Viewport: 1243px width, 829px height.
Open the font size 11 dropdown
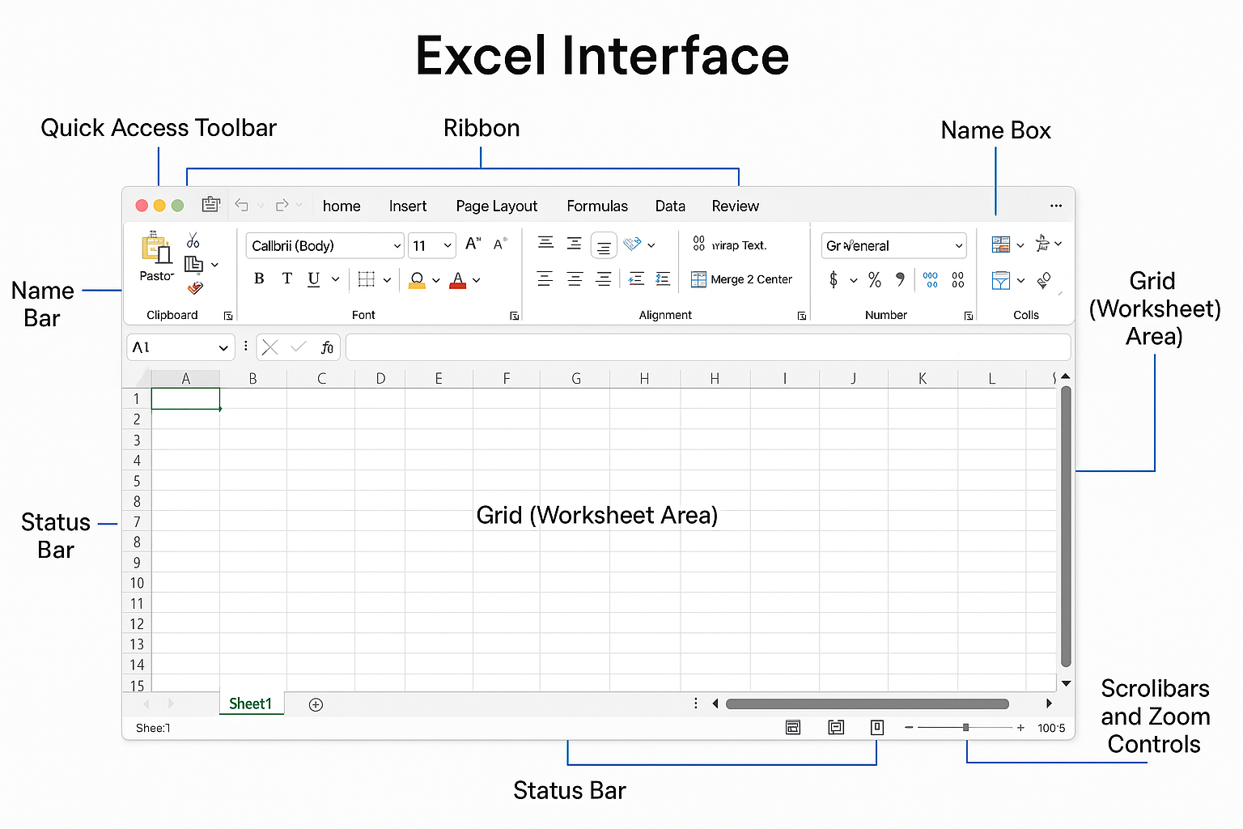pyautogui.click(x=432, y=245)
